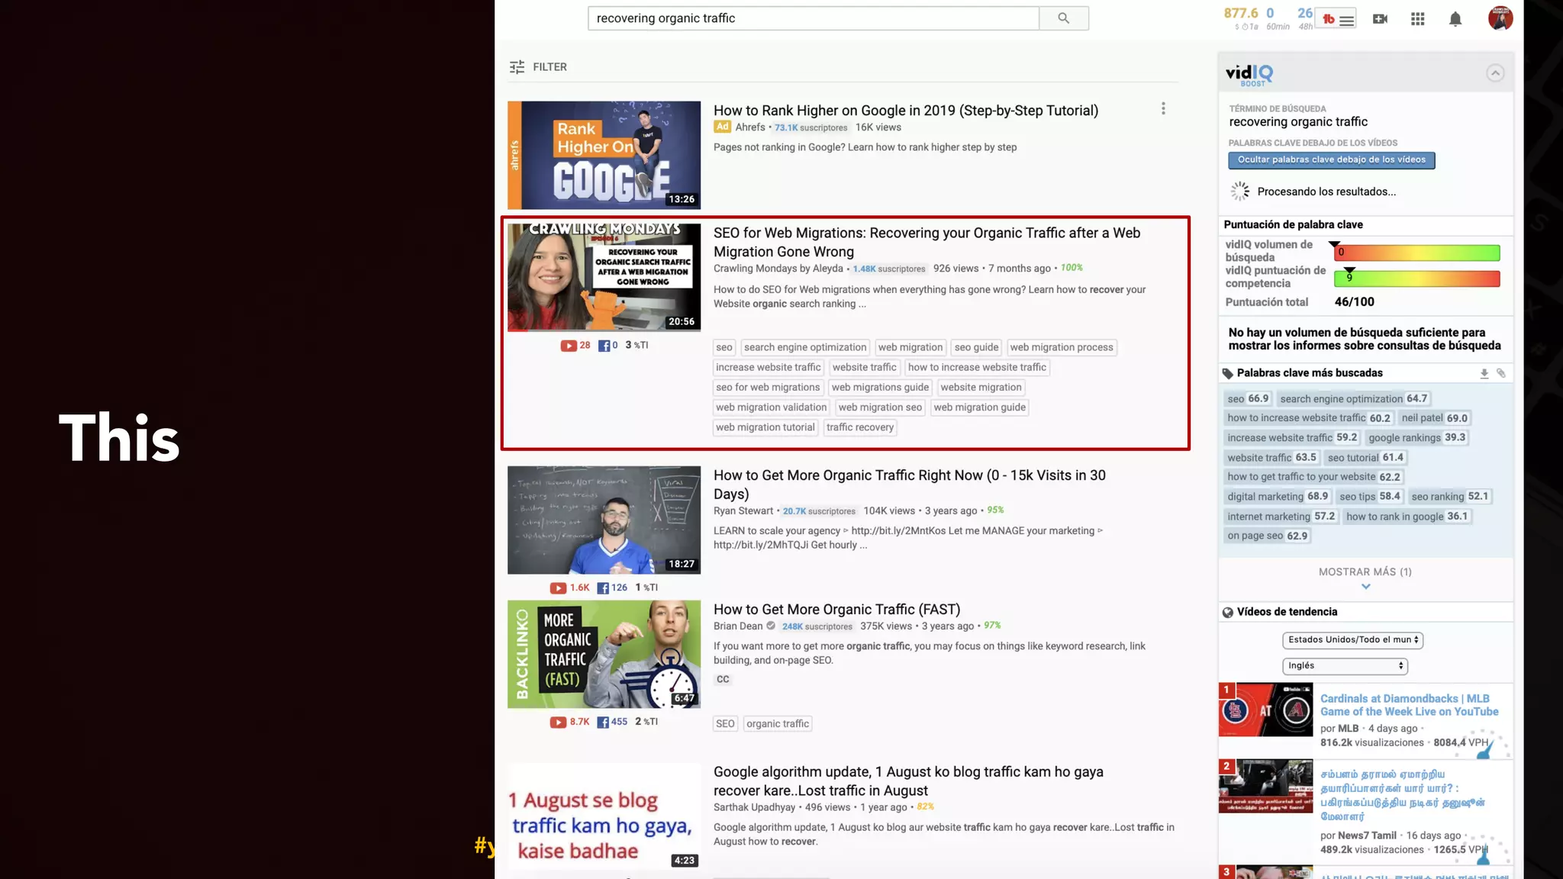This screenshot has width=1563, height=879.
Task: Click Brian Dean verified badge
Action: click(x=771, y=626)
